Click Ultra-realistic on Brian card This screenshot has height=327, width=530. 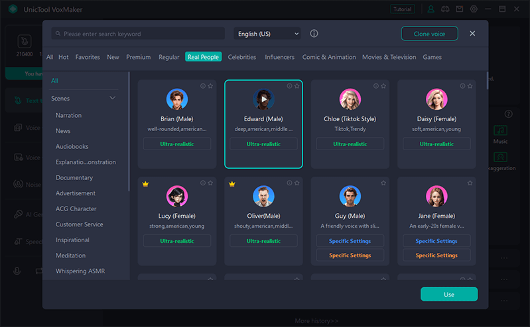point(177,144)
